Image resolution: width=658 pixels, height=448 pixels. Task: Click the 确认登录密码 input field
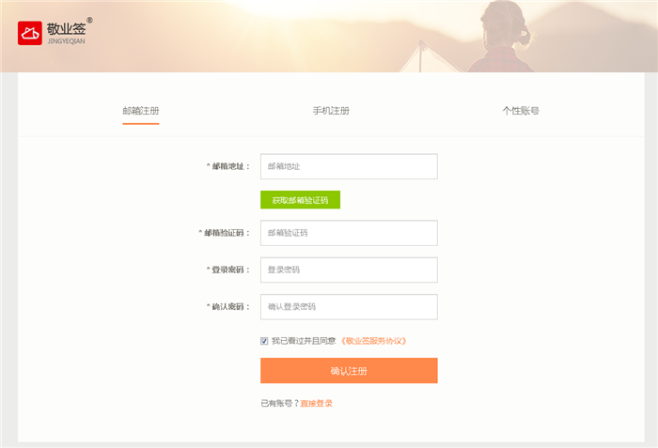(x=349, y=307)
